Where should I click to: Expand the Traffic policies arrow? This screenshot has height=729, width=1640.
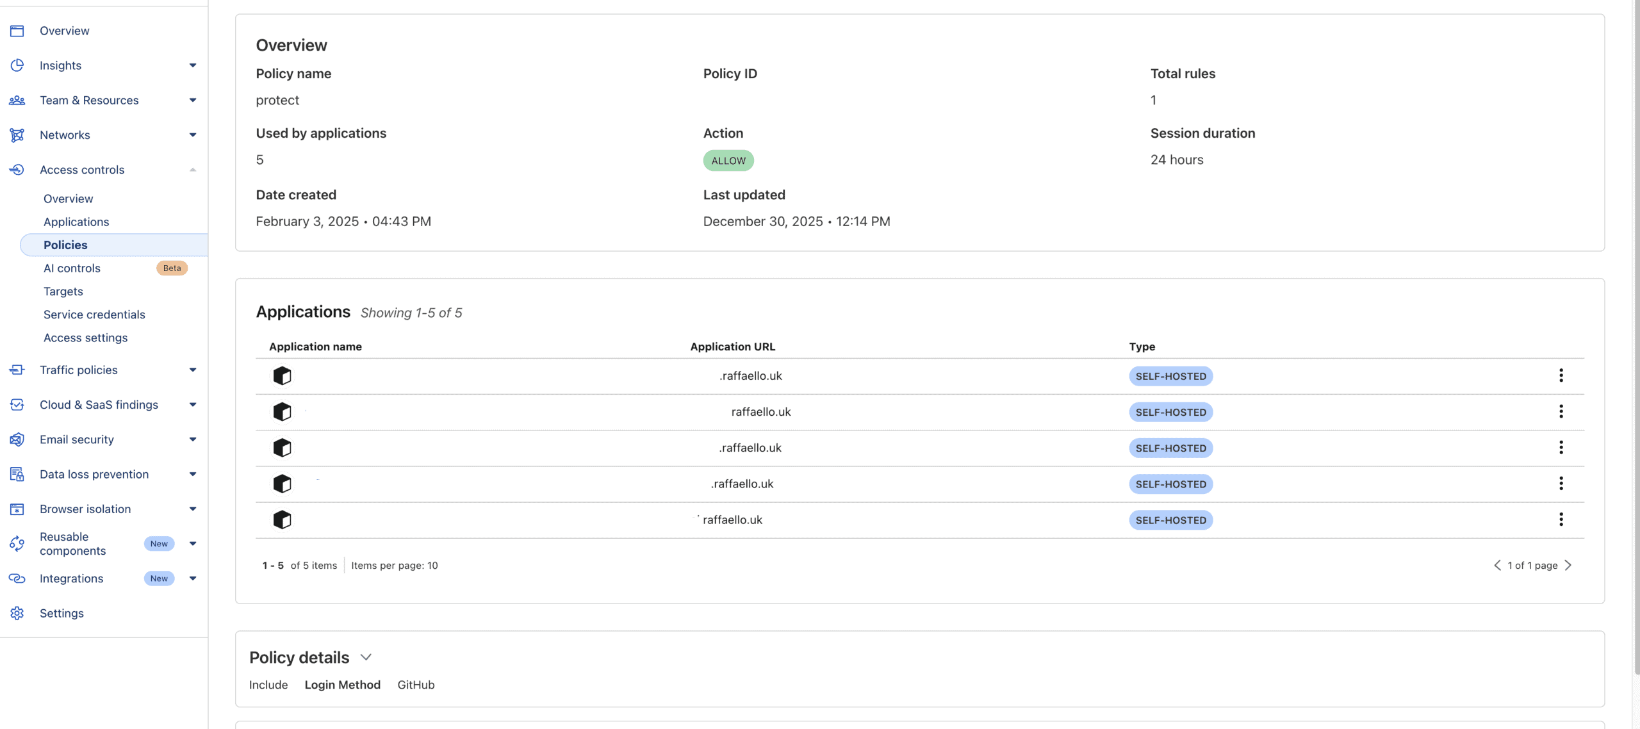coord(193,370)
